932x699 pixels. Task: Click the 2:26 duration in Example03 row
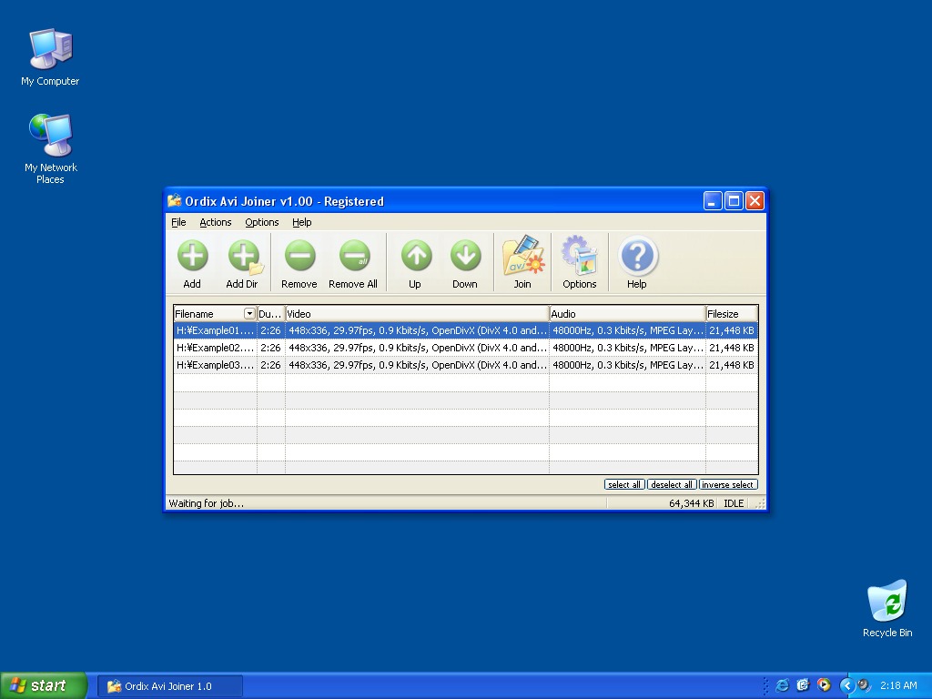(271, 365)
